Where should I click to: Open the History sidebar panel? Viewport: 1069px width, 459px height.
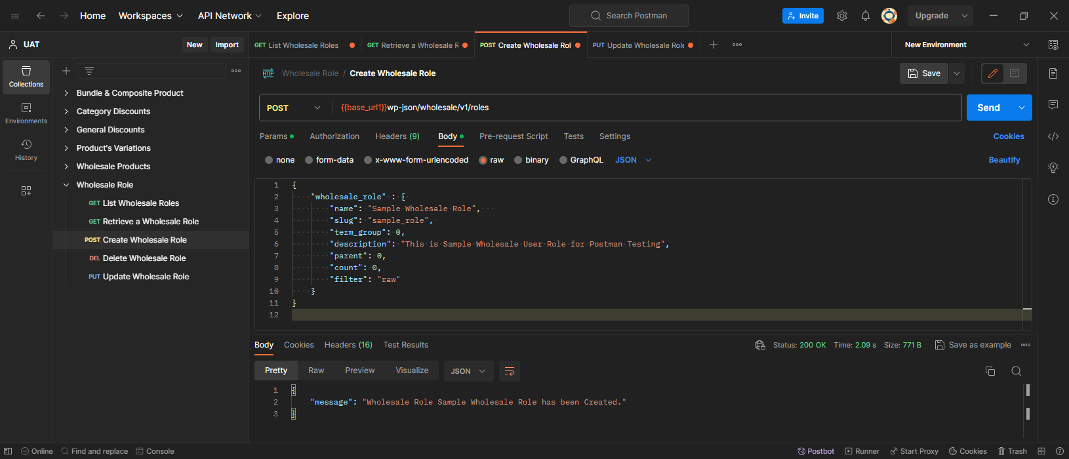pos(26,150)
